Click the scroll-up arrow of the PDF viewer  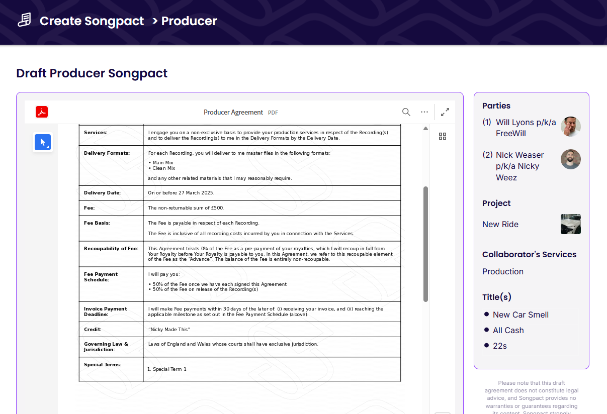(x=426, y=129)
